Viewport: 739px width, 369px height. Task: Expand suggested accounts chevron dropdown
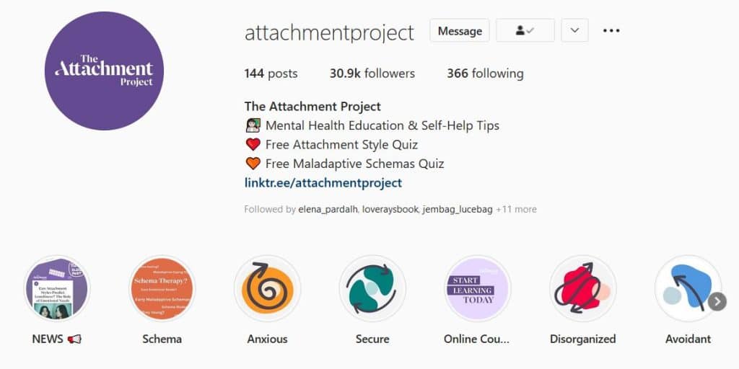tap(574, 30)
